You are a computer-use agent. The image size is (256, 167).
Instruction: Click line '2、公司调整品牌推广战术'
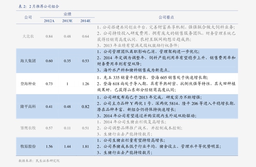pos(139,128)
